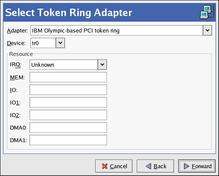The image size is (219, 176).
Task: Click the Cancel button label
Action: click(119, 166)
